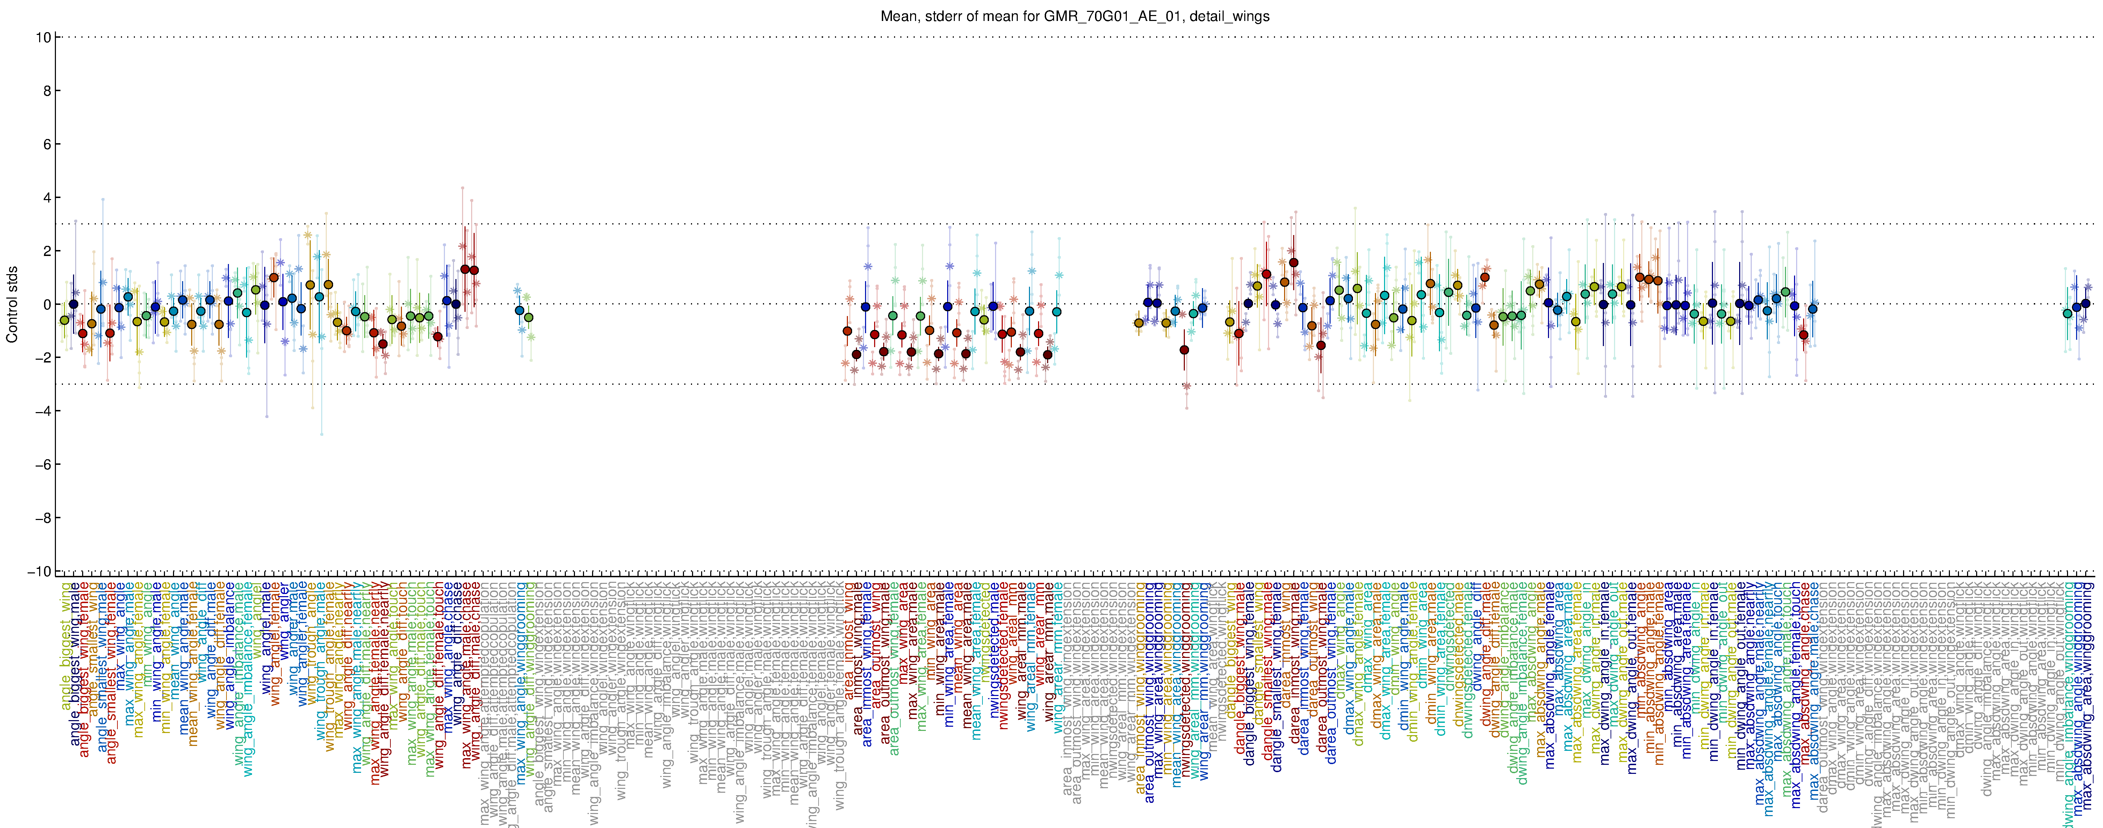Click the plot title 'Mean, stderr of mean for GMR_70G01_AE_01'

point(1031,16)
